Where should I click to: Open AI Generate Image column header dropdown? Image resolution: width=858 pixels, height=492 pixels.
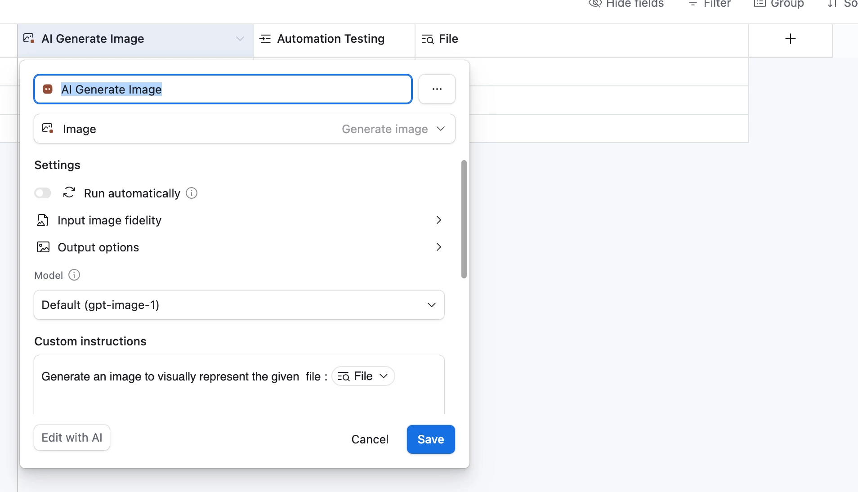(240, 39)
